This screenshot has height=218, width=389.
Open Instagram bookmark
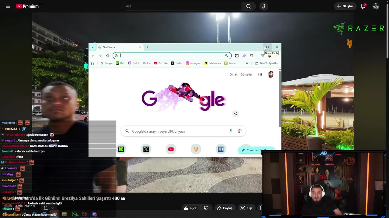(194, 63)
